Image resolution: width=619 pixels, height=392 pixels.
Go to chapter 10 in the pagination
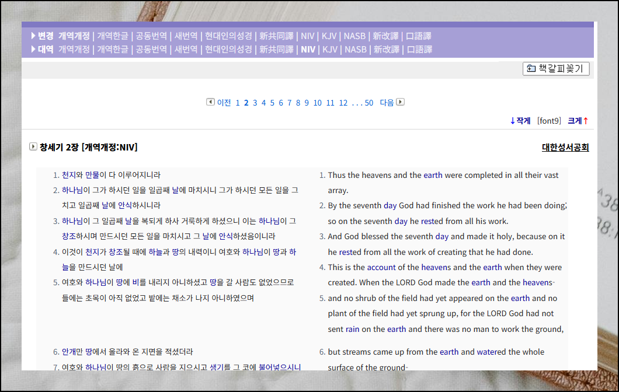(x=318, y=103)
